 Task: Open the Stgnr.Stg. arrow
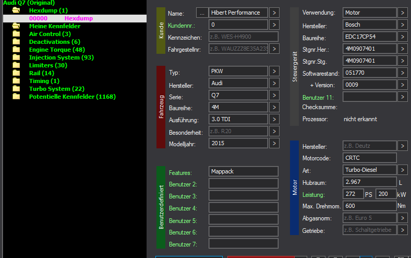pyautogui.click(x=403, y=61)
